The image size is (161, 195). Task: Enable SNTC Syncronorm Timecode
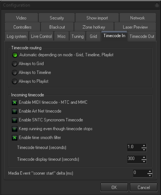point(15,120)
